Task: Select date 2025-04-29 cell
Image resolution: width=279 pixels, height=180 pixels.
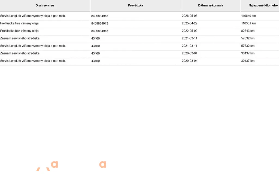Action: pyautogui.click(x=190, y=23)
